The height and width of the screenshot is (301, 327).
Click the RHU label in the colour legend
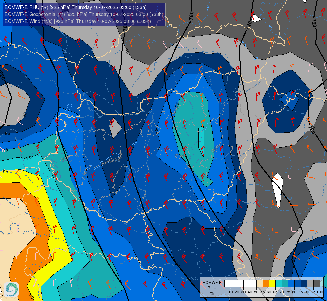(212, 288)
